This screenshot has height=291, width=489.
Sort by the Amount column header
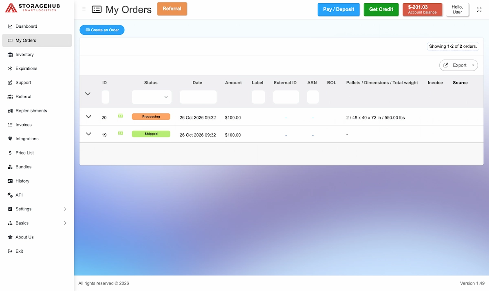[233, 83]
